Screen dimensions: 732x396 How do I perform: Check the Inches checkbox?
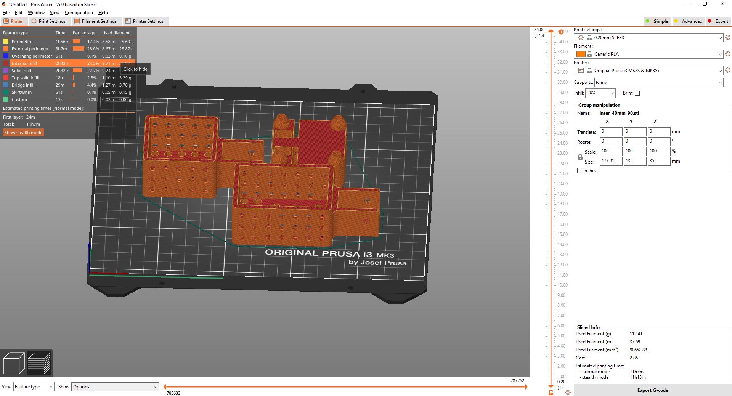[x=580, y=171]
